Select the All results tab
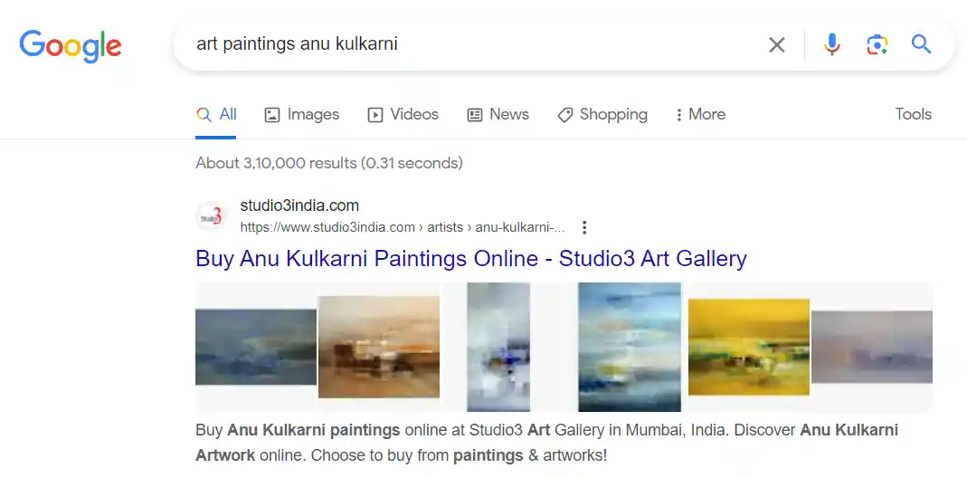Screen dimensions: 967x478 click(217, 114)
